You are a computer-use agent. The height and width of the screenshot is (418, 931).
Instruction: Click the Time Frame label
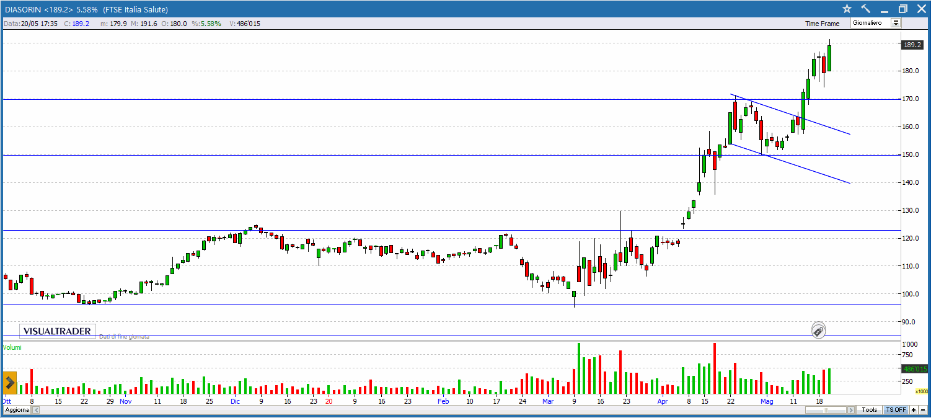(x=823, y=24)
